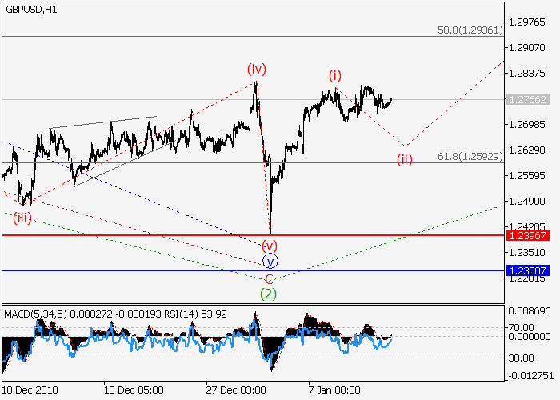The width and height of the screenshot is (560, 400).
Task: Click the 7 Jan 00:00 time label
Action: click(334, 390)
